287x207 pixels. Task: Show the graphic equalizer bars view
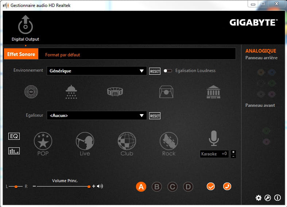click(14, 151)
